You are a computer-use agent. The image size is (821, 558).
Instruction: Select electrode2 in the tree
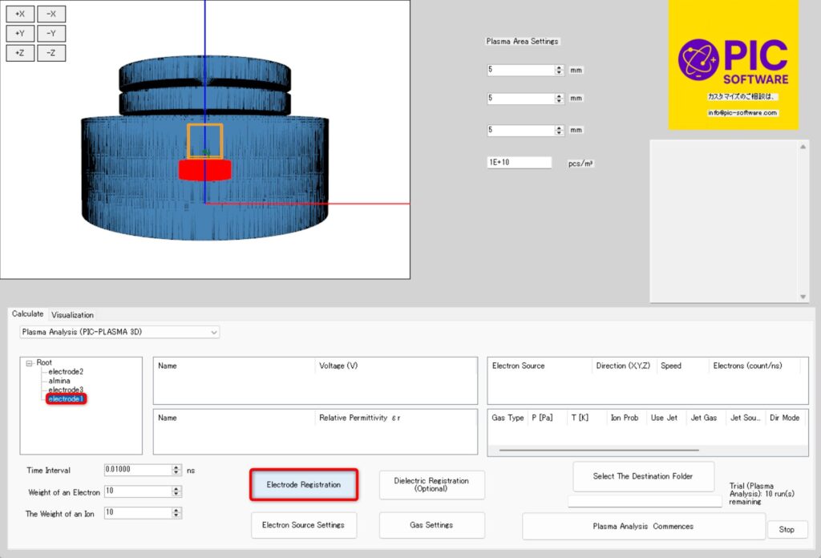(66, 372)
